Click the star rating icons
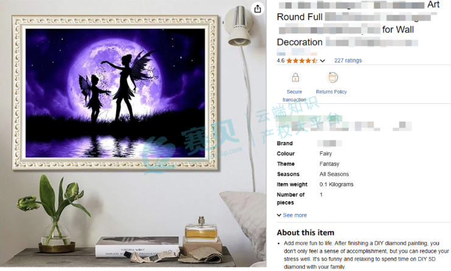Image resolution: width=451 pixels, height=271 pixels. pyautogui.click(x=302, y=61)
